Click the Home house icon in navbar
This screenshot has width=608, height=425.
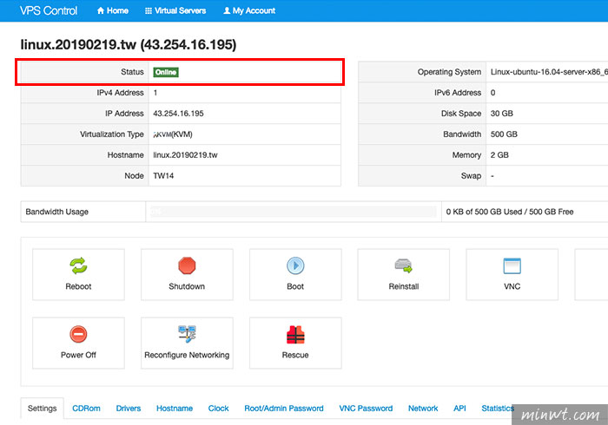(101, 10)
